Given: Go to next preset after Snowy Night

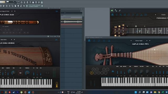Looking at the screenshot, I should pos(147,41).
